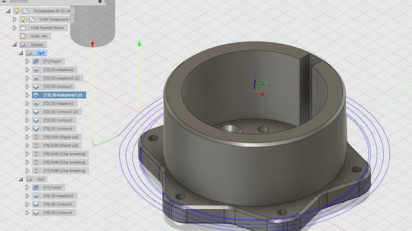412x231 pixels.
Task: Select the 'Op2' setup label
Action: 41,179
